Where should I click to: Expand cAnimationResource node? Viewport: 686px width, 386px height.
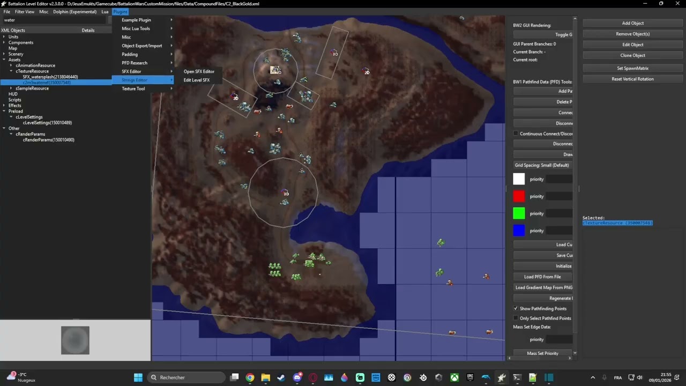click(x=11, y=65)
